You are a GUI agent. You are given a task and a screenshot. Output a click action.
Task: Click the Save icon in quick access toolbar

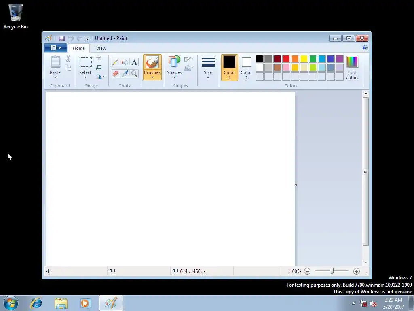click(x=62, y=38)
